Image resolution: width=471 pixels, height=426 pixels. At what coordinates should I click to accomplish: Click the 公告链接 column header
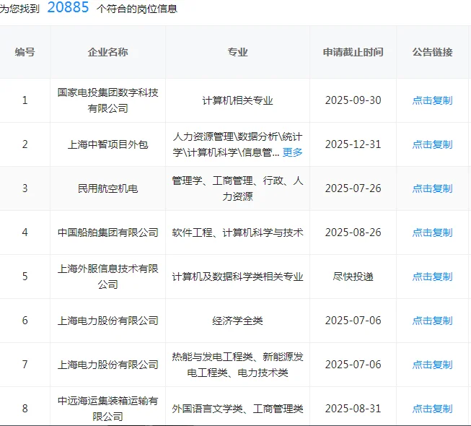click(432, 52)
